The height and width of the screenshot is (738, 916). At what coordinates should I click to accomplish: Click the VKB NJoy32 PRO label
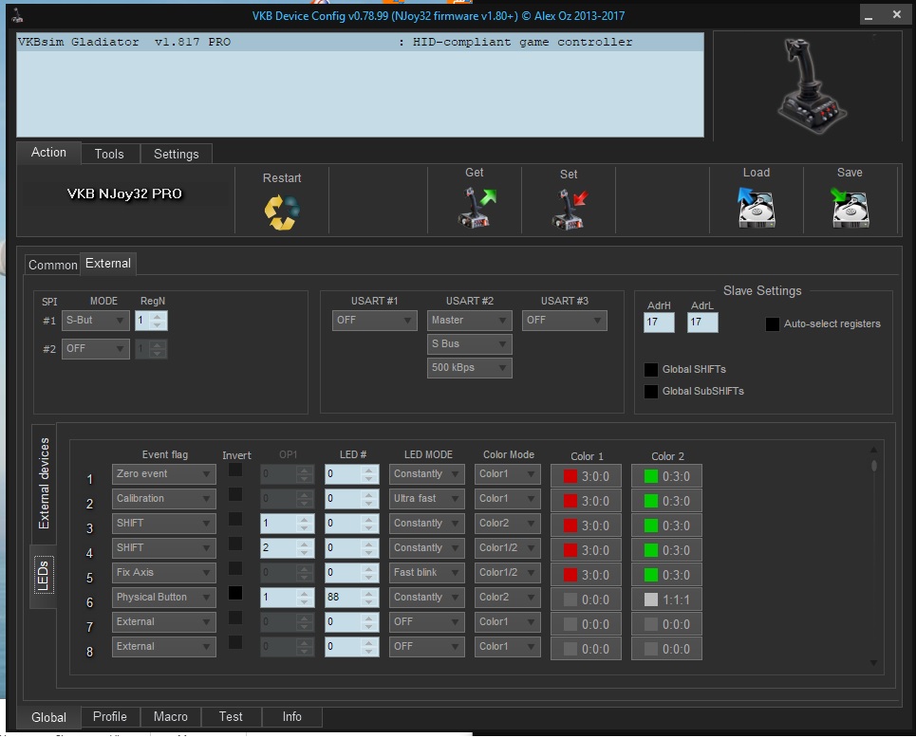(124, 194)
